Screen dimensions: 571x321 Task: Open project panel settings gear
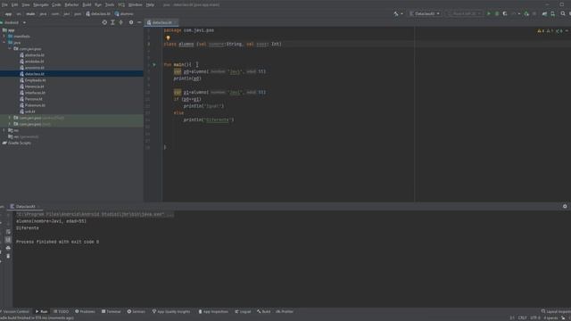(x=131, y=22)
